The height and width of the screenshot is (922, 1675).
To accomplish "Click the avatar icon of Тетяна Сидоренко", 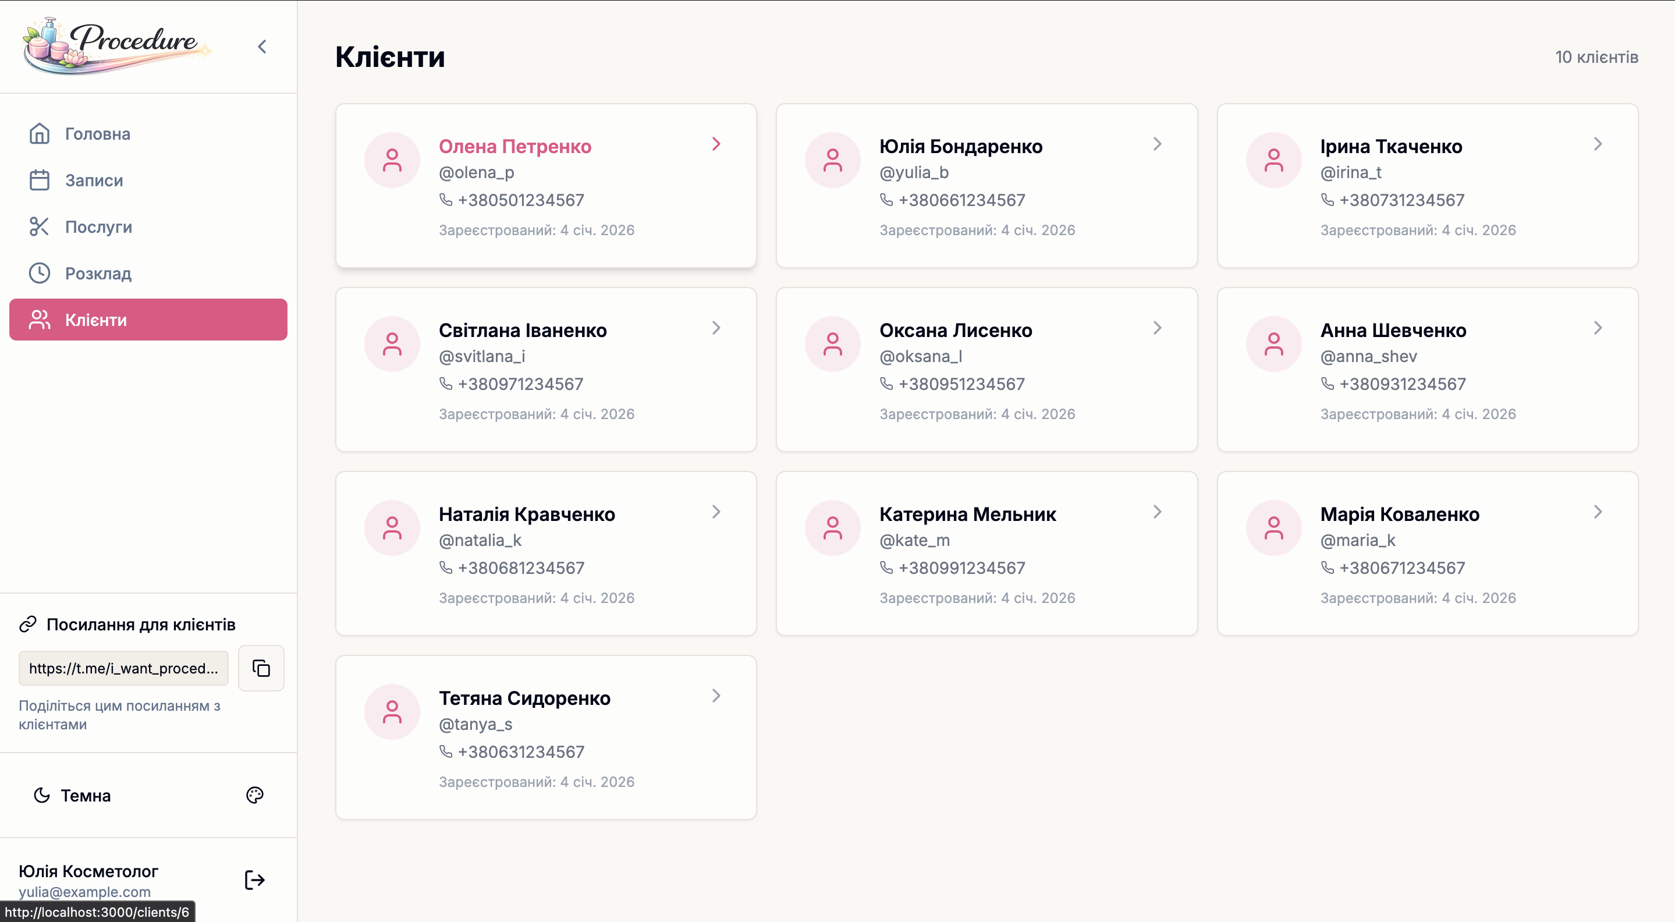I will 392,711.
